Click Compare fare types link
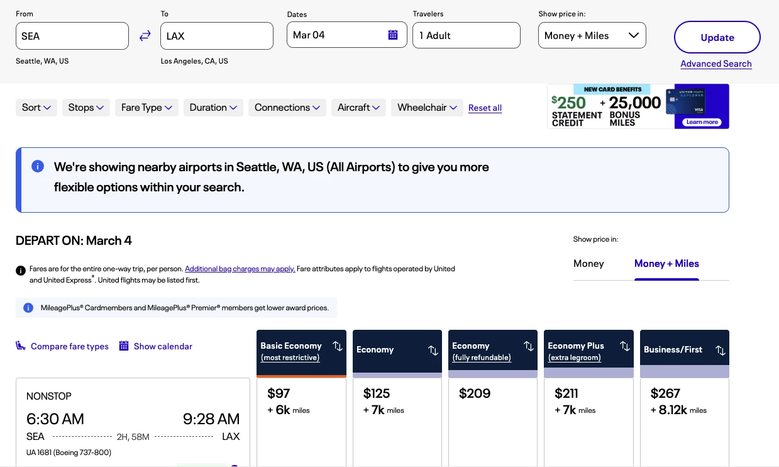The height and width of the screenshot is (467, 779). click(x=70, y=346)
